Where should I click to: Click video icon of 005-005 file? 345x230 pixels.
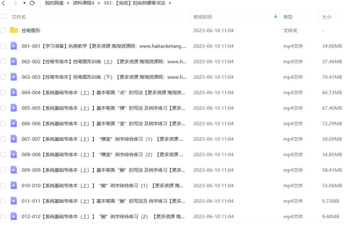14,108
